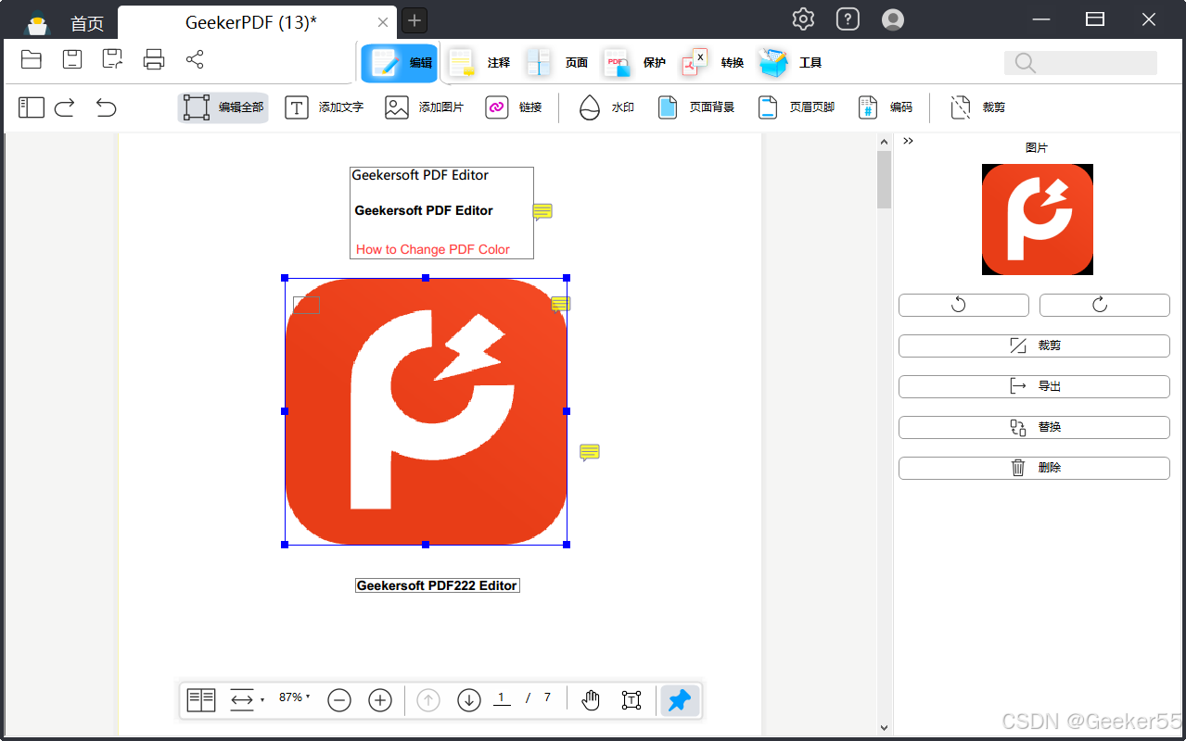Click the 替换 replace button
Viewport: 1186px width, 741px height.
click(1034, 427)
